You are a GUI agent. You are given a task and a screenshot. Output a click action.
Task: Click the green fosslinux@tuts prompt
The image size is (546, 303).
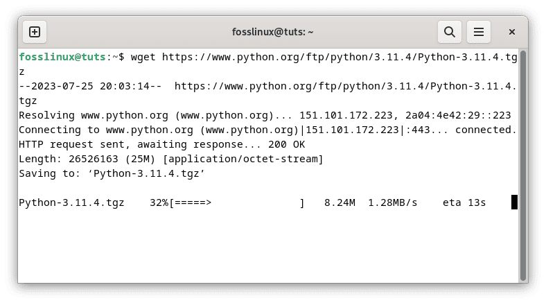coord(64,57)
